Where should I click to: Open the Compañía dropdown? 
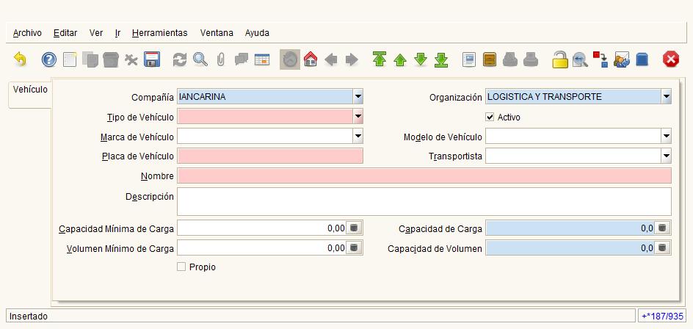(358, 96)
